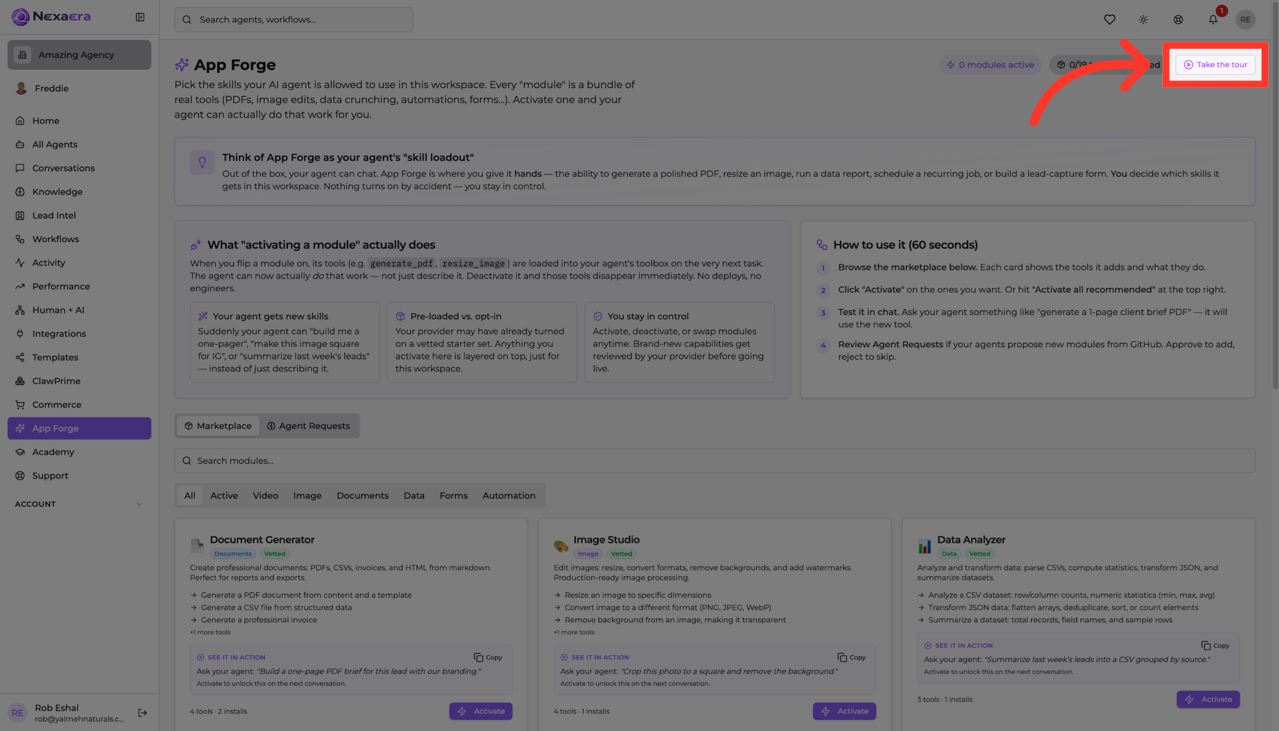Navigate to Workflows

tap(79, 238)
